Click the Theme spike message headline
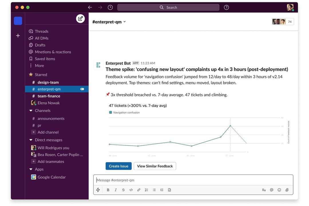This screenshot has width=309, height=206. (197, 70)
